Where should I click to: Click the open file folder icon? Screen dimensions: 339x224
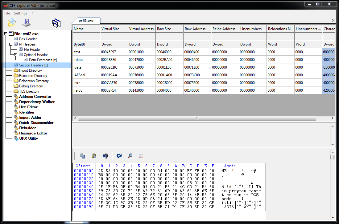[x=12, y=22]
